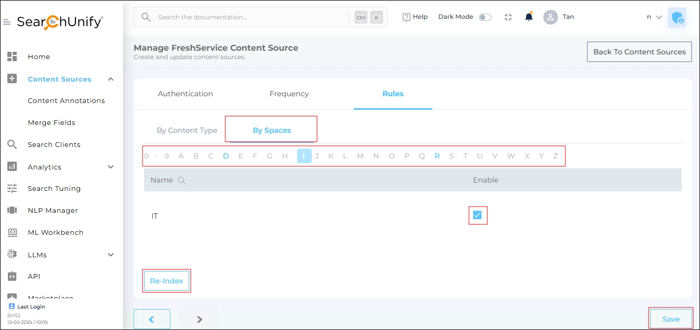Viewport: 700px width, 330px height.
Task: Uncheck the Enable checkbox for IT
Action: (x=477, y=215)
